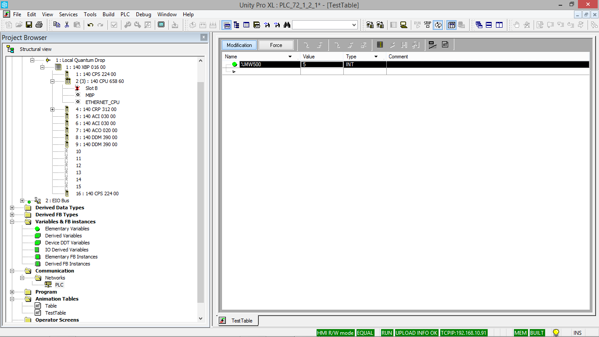This screenshot has width=599, height=337.
Task: Expand the Derived Data Types folder
Action: [12, 208]
